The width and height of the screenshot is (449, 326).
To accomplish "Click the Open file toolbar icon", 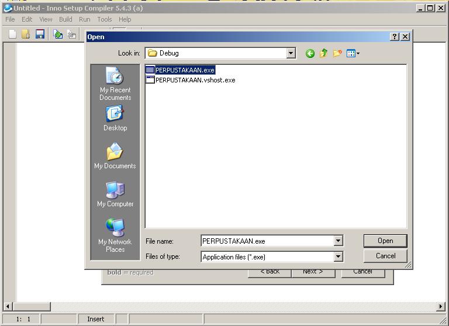I will pyautogui.click(x=26, y=34).
